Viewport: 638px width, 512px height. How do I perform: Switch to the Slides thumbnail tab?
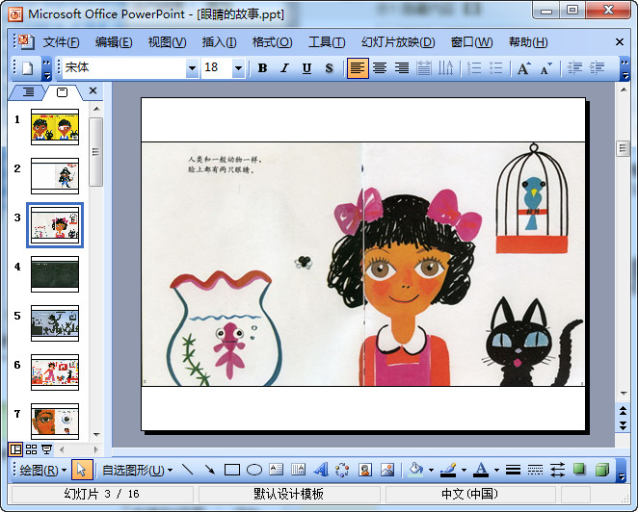tap(63, 92)
